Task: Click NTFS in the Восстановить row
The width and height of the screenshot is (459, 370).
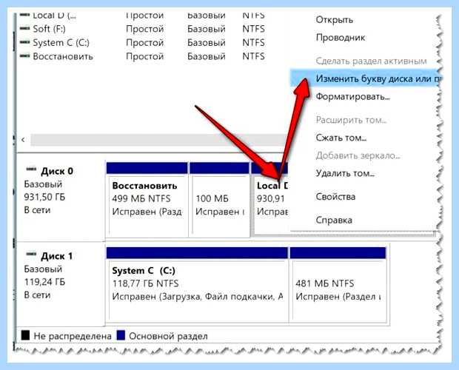Action: coord(253,55)
